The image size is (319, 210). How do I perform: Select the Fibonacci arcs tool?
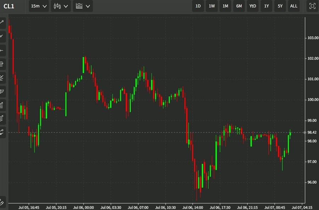point(2,91)
